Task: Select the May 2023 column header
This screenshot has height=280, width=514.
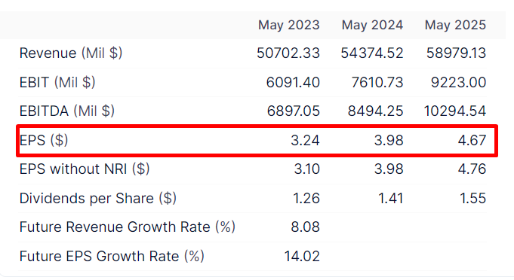Action: pyautogui.click(x=288, y=25)
